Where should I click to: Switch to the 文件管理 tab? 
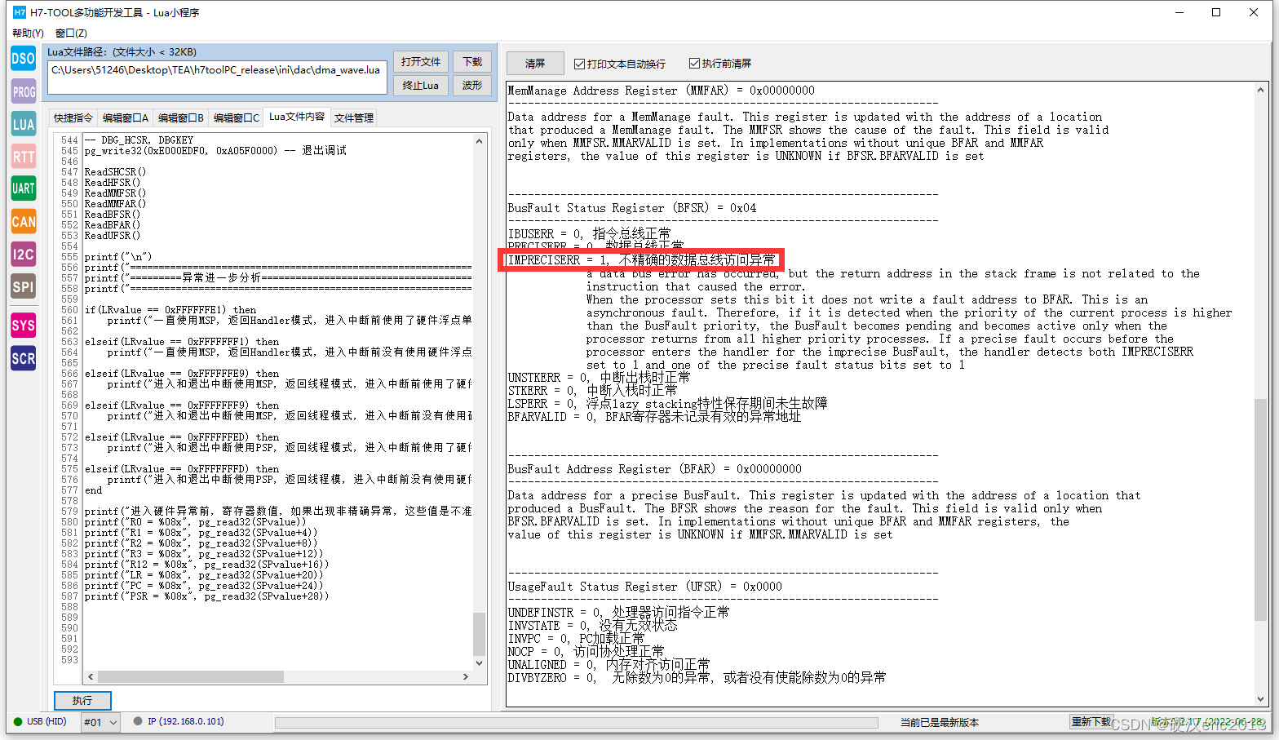click(354, 118)
